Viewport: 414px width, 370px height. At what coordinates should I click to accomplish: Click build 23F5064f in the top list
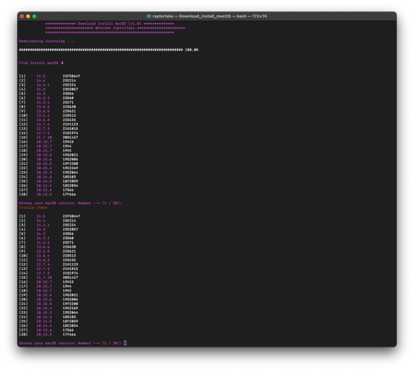(71, 76)
